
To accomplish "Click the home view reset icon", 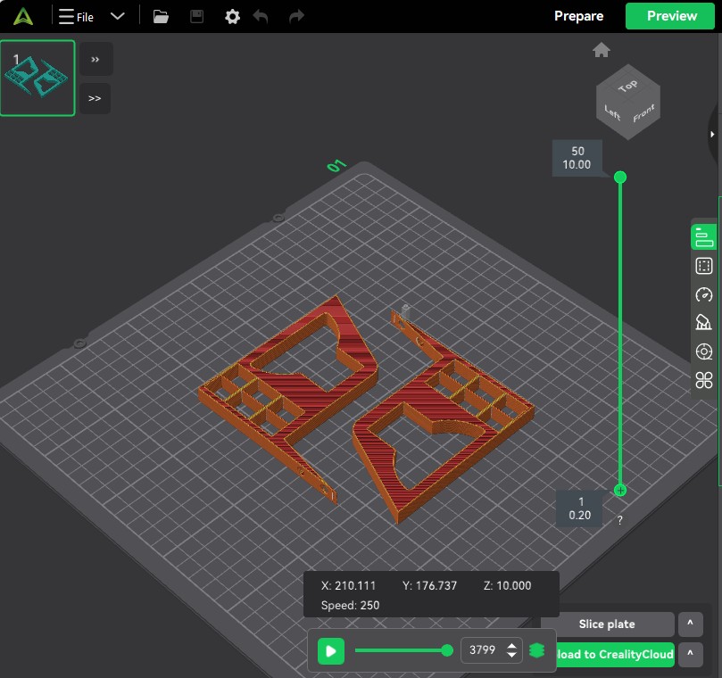I will 602,50.
